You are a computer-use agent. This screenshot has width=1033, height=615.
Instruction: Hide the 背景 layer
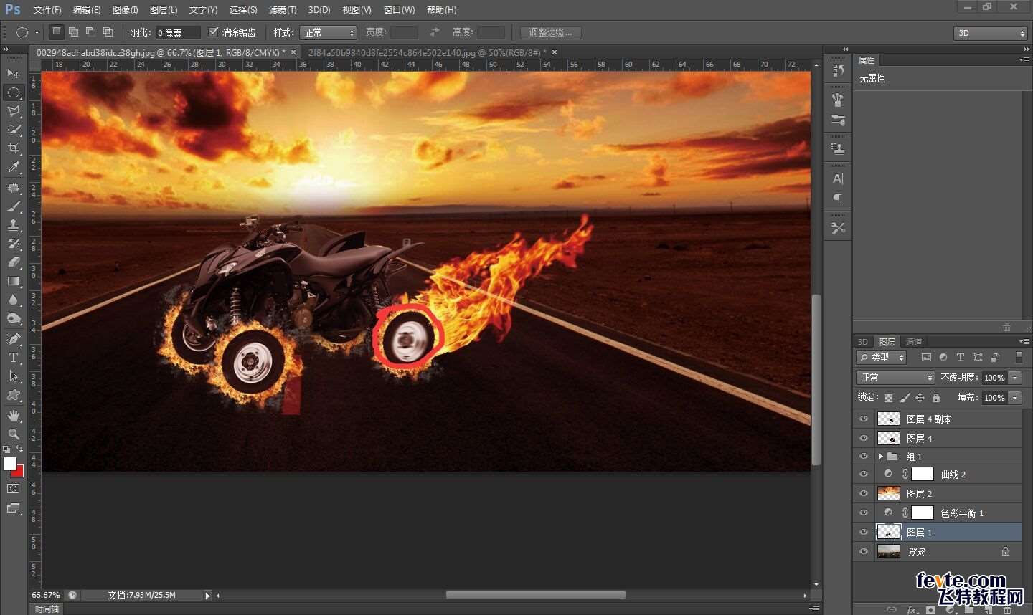[x=864, y=552]
